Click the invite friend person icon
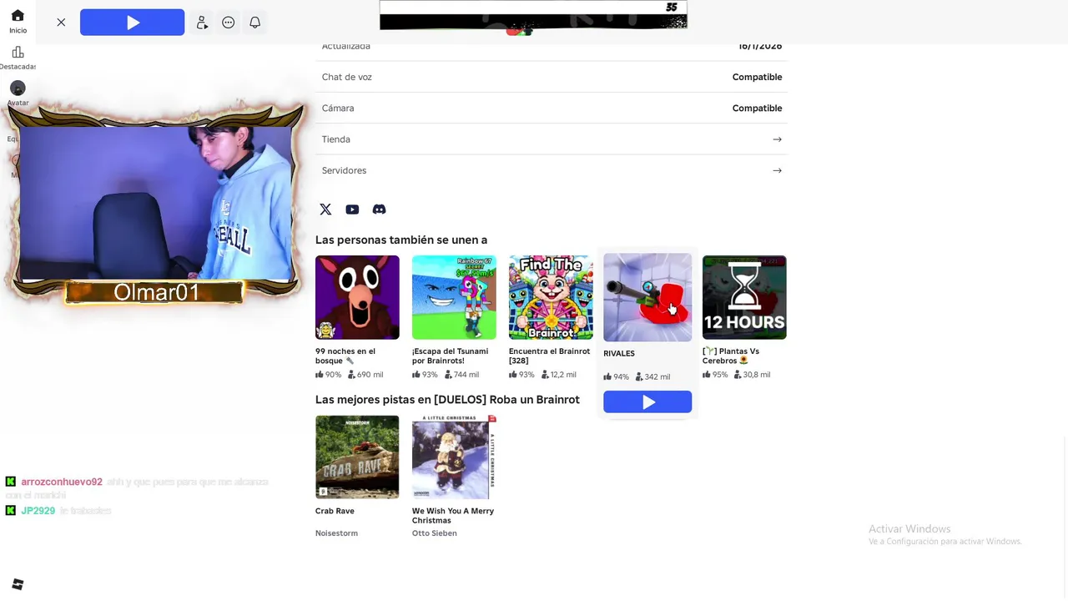The image size is (1068, 601). click(x=202, y=23)
